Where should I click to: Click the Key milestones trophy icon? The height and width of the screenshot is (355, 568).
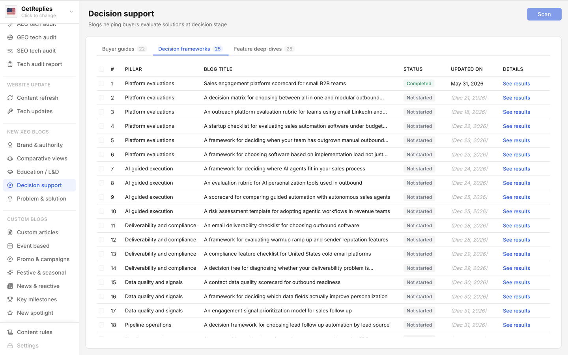click(10, 299)
